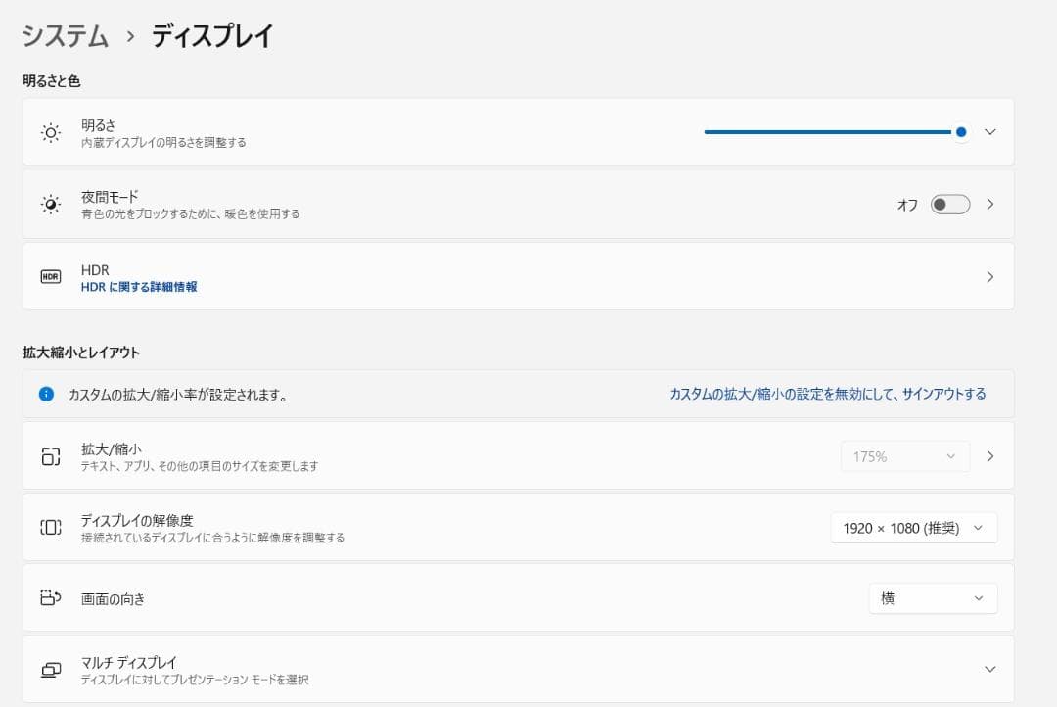Click the HDR badge icon
1057x707 pixels.
(51, 277)
